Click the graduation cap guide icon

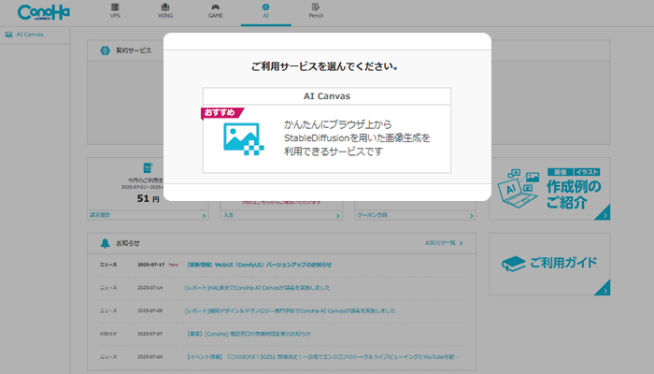coord(514,264)
